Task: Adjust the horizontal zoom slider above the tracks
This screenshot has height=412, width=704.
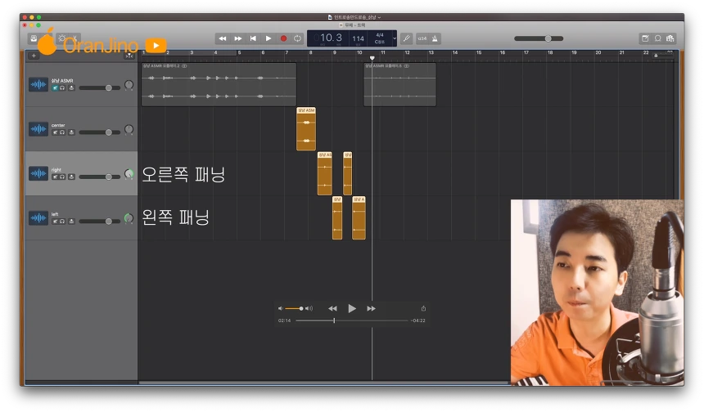Action: 663,55
